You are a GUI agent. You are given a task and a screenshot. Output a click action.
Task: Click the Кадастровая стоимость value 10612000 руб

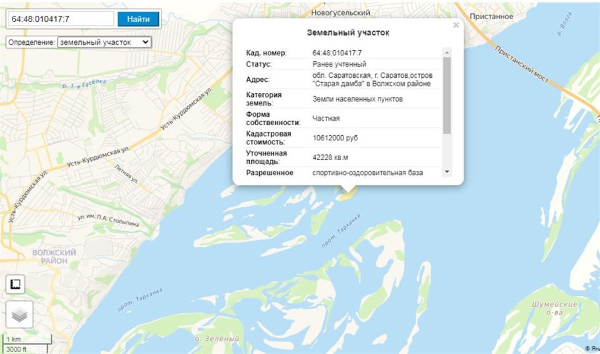click(x=339, y=138)
